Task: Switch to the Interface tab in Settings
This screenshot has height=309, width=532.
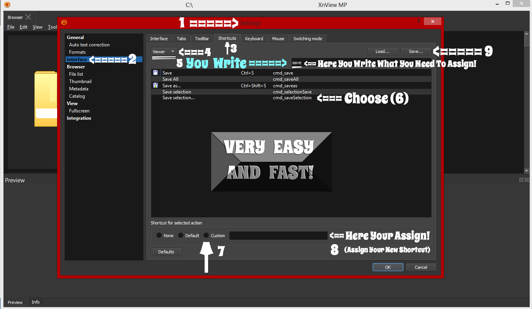Action: coord(159,39)
